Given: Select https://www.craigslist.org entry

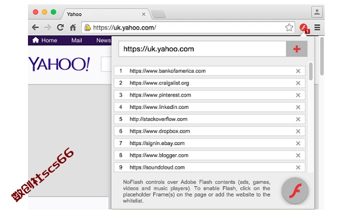Looking at the screenshot, I should [x=210, y=83].
